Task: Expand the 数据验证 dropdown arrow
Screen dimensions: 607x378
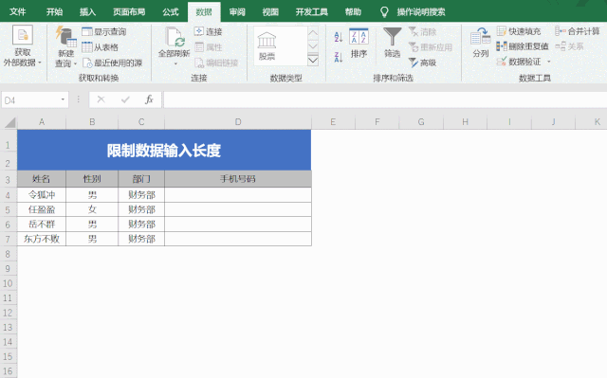Action: (x=548, y=62)
